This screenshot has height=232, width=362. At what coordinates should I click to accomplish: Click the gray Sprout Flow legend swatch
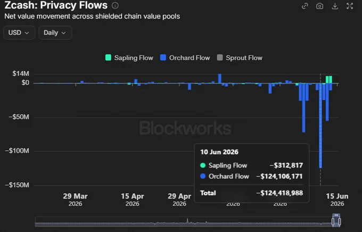(220, 57)
